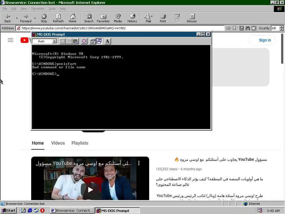Screen dimensions: 285x214
Task: Expand the Mail dropdown arrow
Action: 152,16
